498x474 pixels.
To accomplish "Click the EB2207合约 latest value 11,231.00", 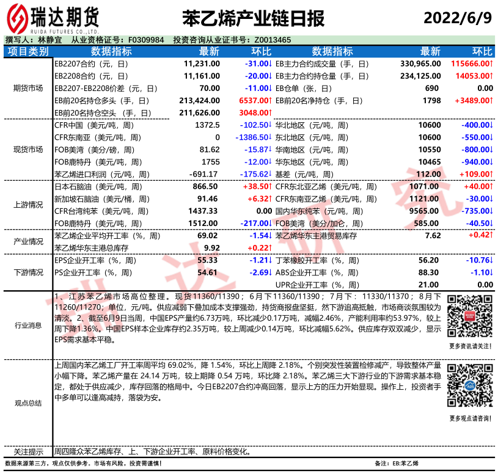I will 201,64.
